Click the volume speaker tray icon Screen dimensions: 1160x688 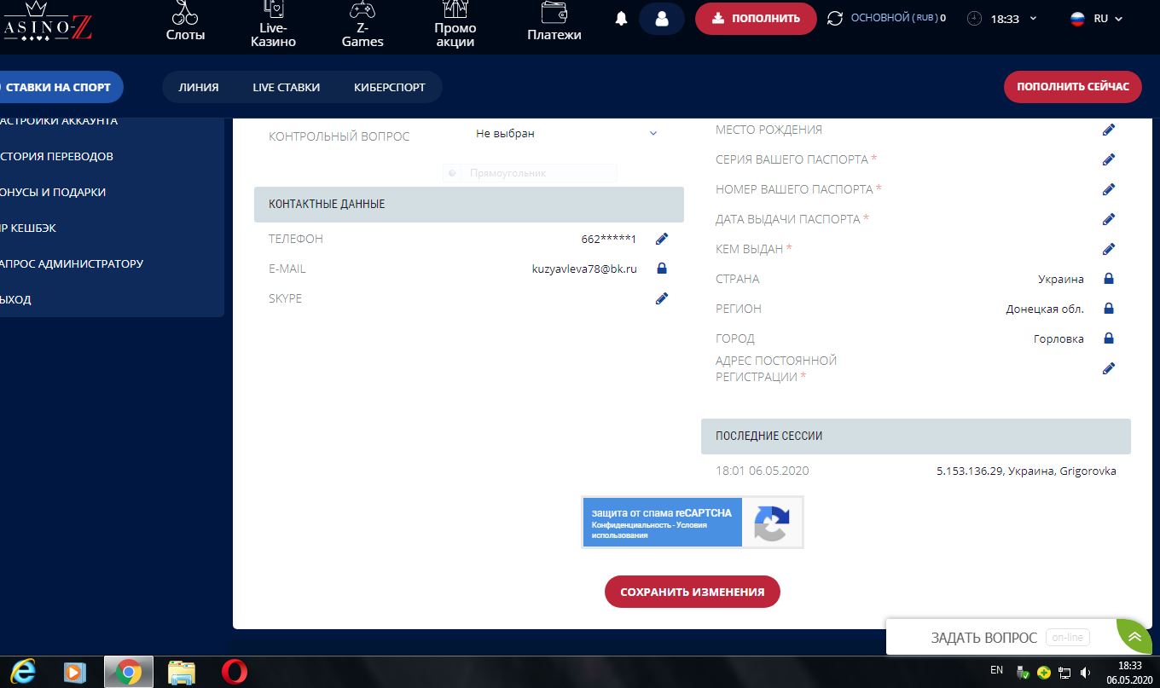click(x=1085, y=673)
